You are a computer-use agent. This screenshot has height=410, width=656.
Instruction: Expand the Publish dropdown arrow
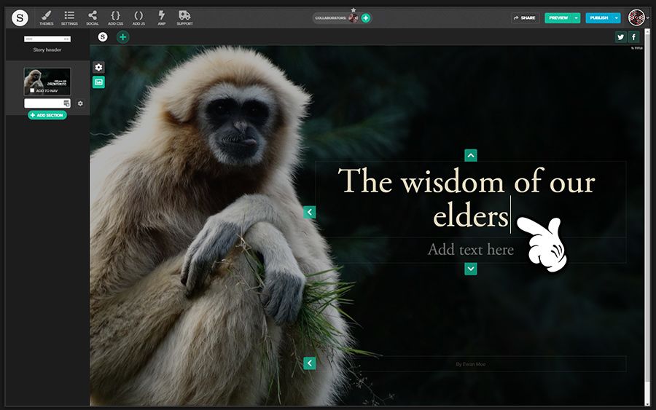pos(616,18)
